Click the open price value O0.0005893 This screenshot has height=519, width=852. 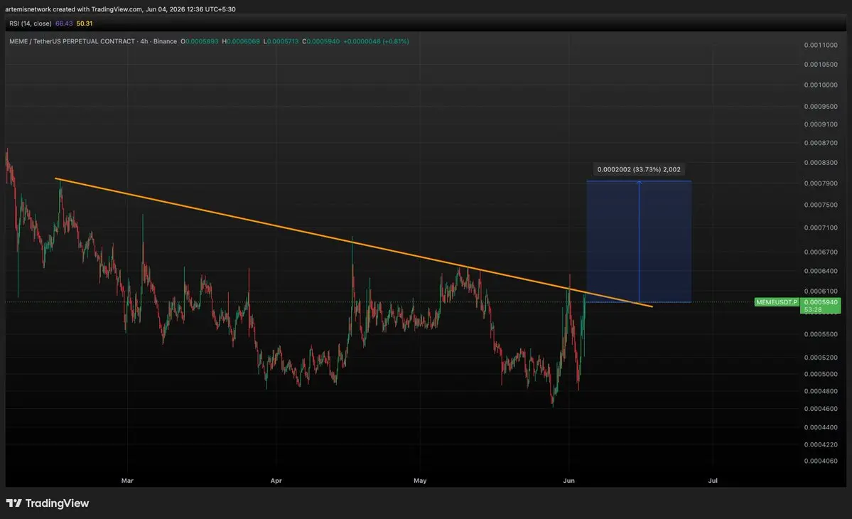pyautogui.click(x=200, y=41)
